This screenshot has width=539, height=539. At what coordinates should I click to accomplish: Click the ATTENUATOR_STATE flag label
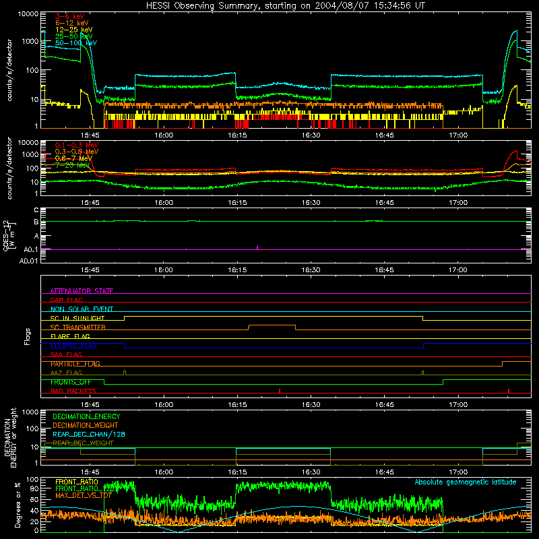(x=82, y=291)
